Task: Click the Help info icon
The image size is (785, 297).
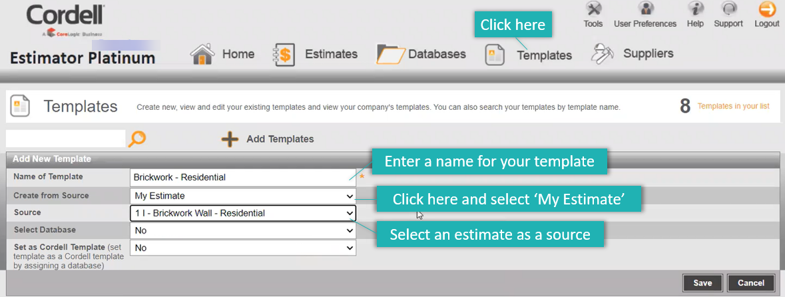Action: pos(696,9)
